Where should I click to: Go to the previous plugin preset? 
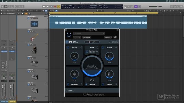tap(75, 37)
